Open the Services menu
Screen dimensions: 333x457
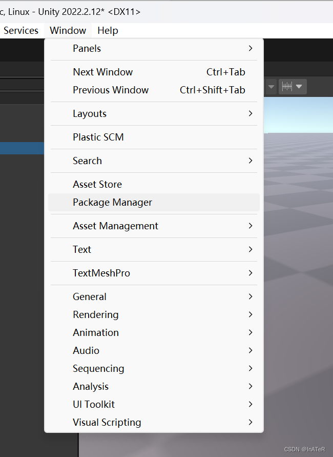[20, 30]
